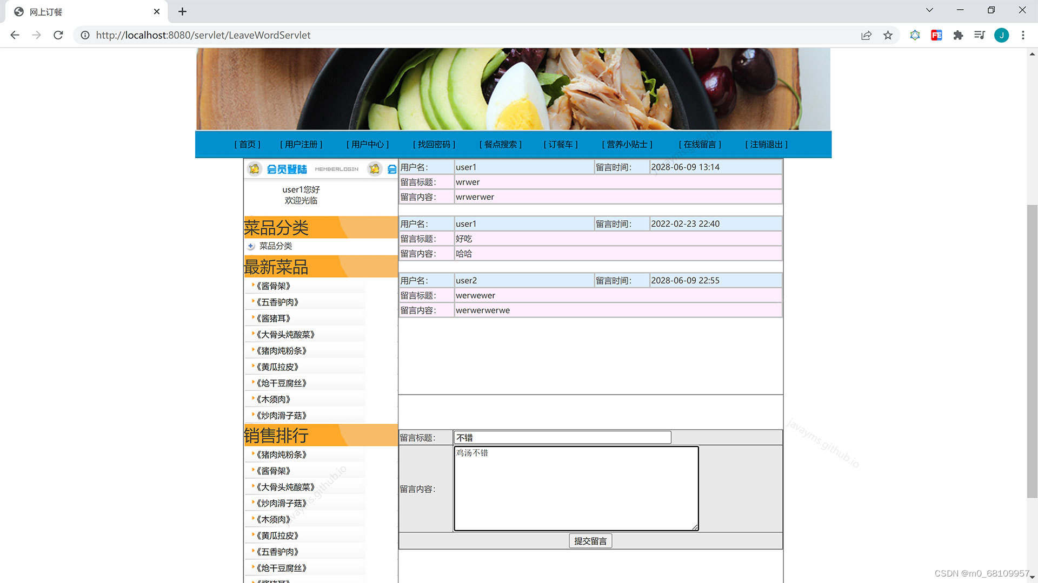Open 《大骨头炖酸菜》 under 销售排行
The height and width of the screenshot is (583, 1038).
(x=285, y=487)
